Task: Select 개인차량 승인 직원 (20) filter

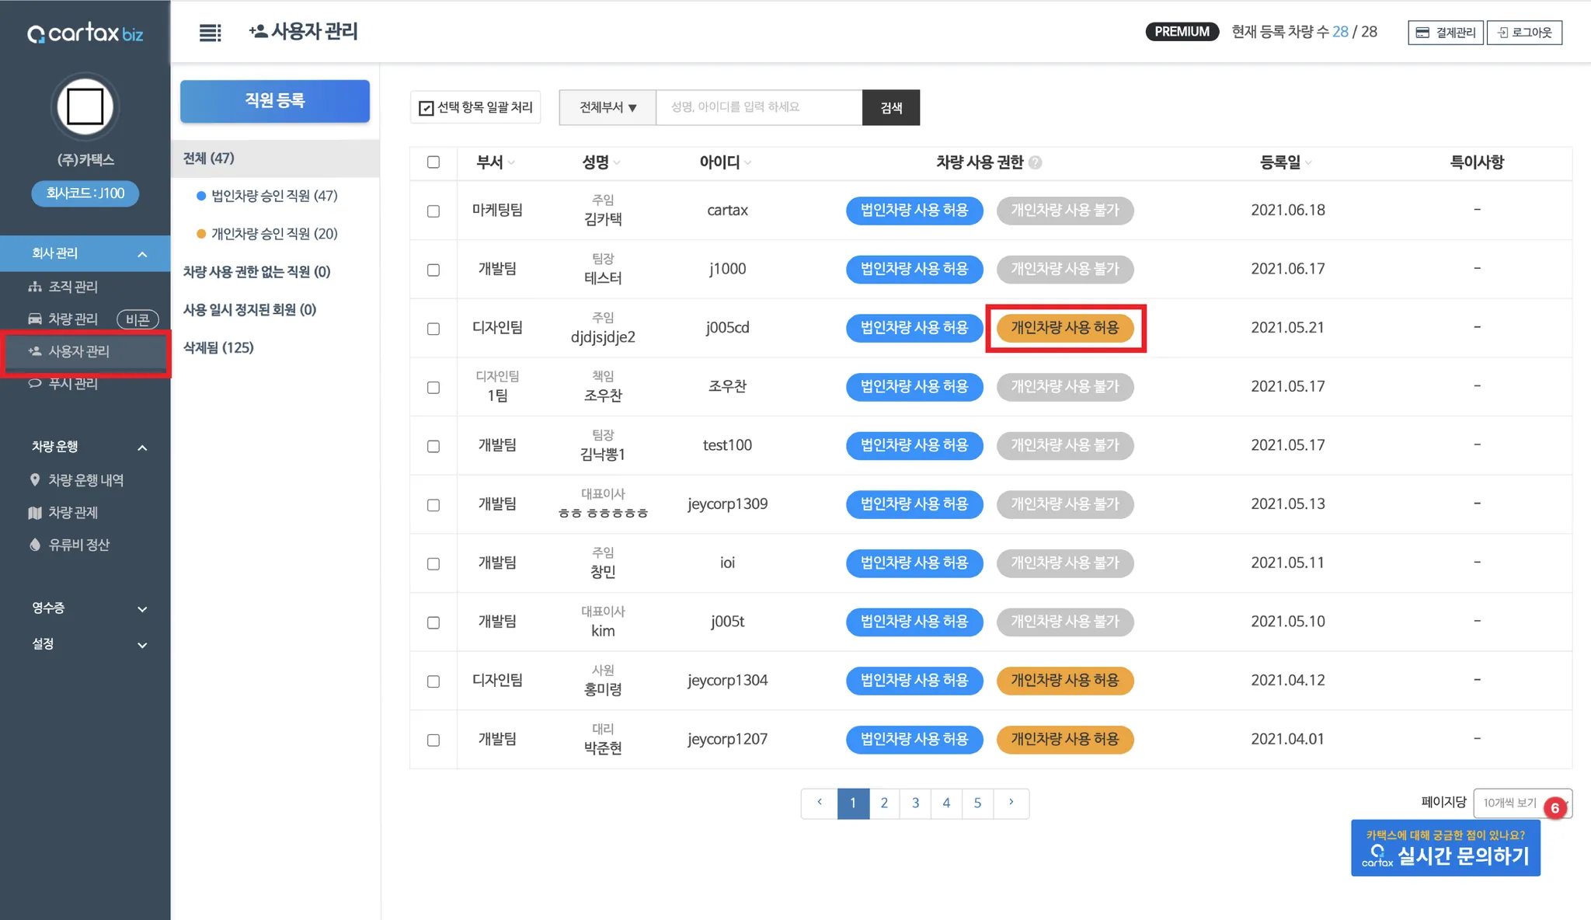Action: (273, 233)
